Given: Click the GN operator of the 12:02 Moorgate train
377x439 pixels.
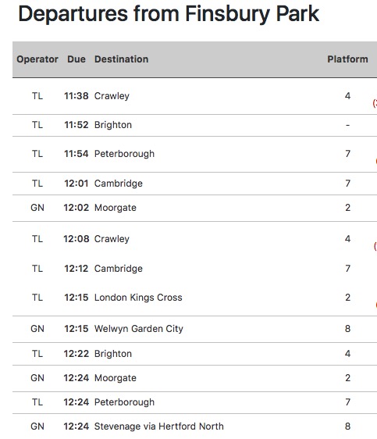Looking at the screenshot, I should pyautogui.click(x=37, y=208).
